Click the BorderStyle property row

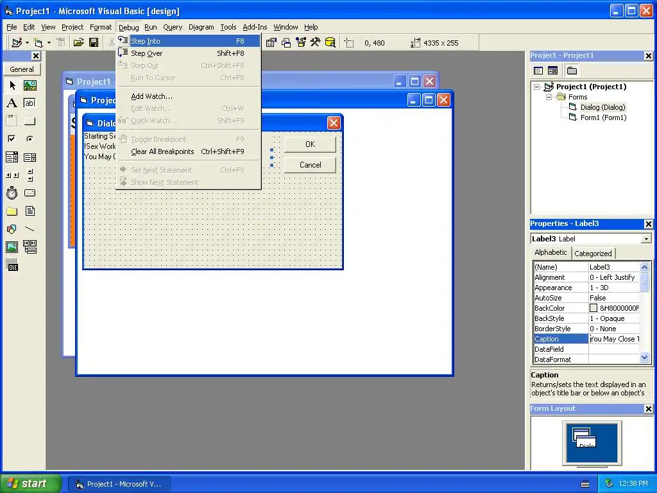(x=586, y=329)
